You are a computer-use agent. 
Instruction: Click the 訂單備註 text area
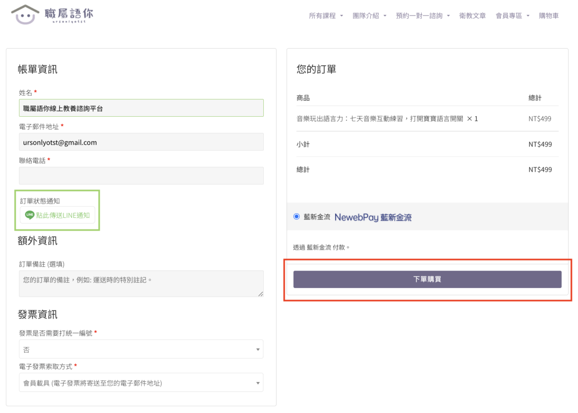(x=141, y=283)
